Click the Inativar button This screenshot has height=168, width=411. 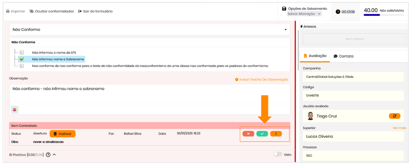click(x=62, y=134)
